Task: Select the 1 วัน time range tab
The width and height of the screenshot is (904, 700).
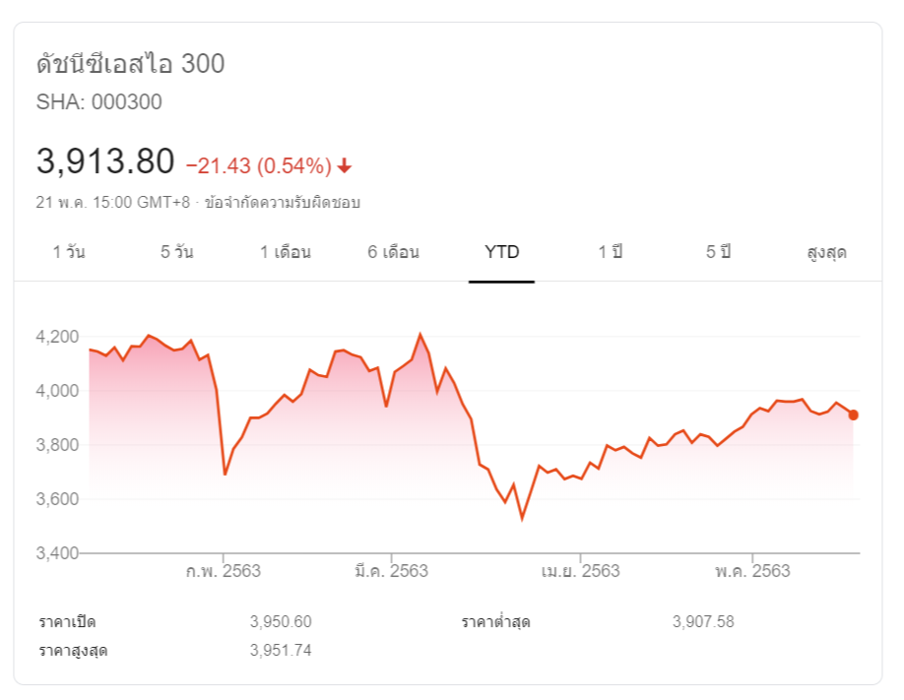Action: point(69,252)
